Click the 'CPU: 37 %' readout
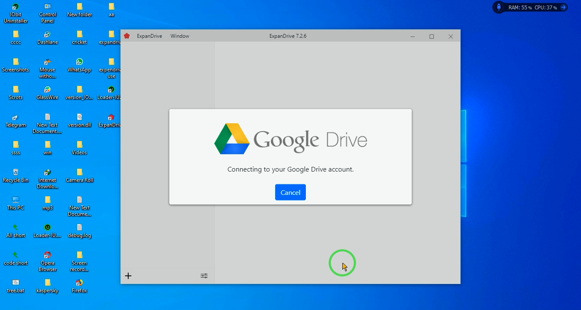581x310 pixels. click(x=546, y=8)
